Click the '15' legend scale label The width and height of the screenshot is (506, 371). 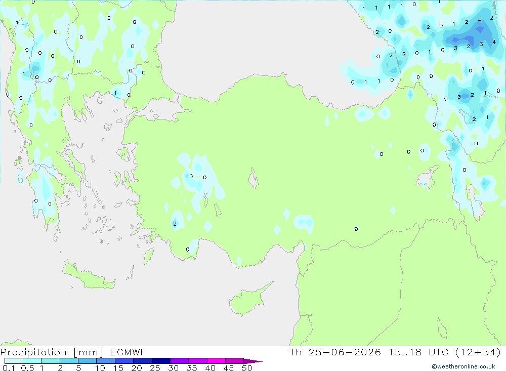pos(118,368)
